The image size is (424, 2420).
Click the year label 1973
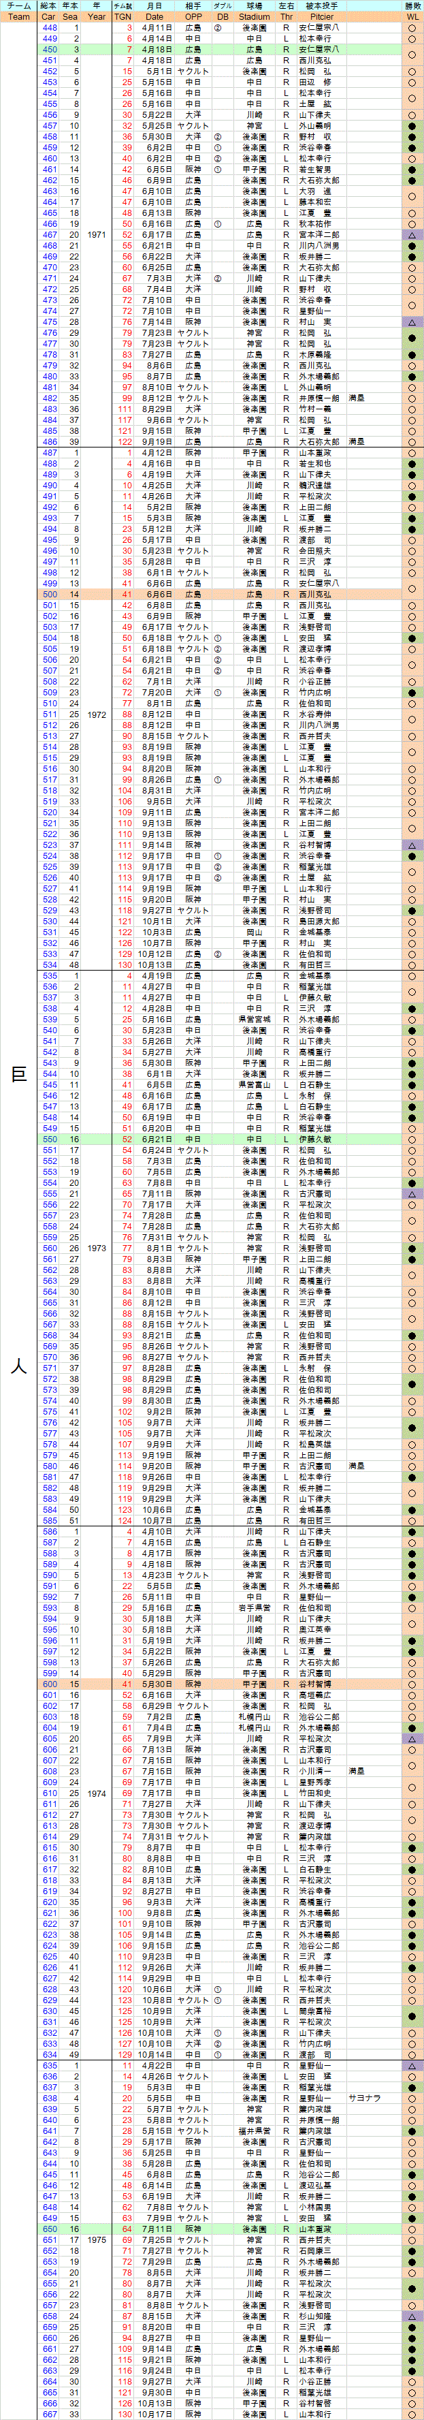pyautogui.click(x=97, y=1248)
